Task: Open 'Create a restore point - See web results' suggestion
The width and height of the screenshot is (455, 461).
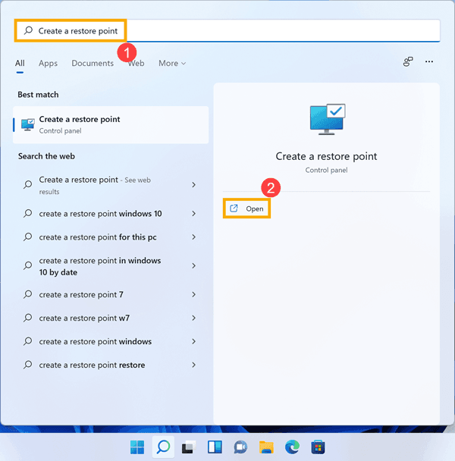Action: click(95, 185)
